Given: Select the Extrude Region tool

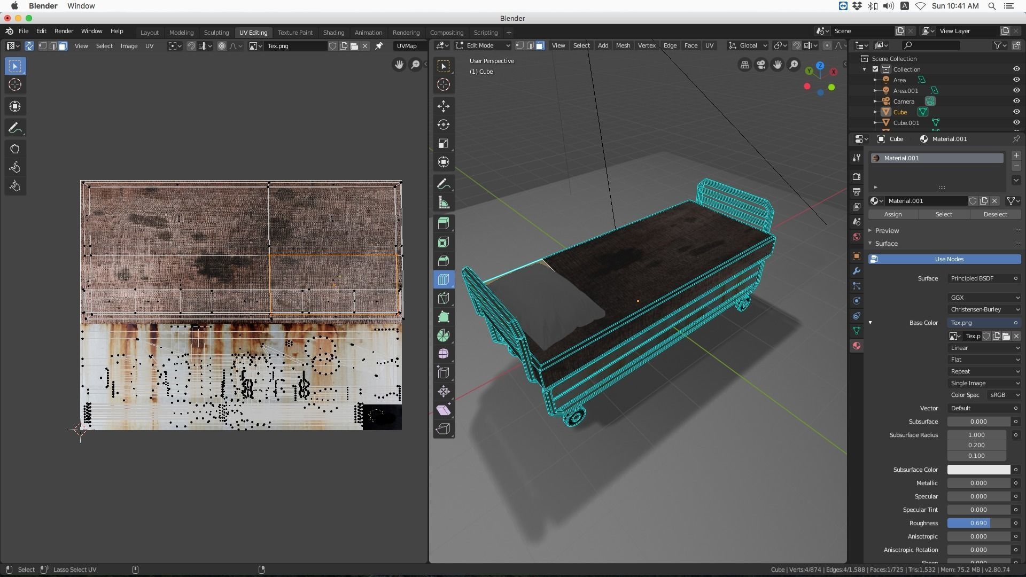Looking at the screenshot, I should [444, 223].
